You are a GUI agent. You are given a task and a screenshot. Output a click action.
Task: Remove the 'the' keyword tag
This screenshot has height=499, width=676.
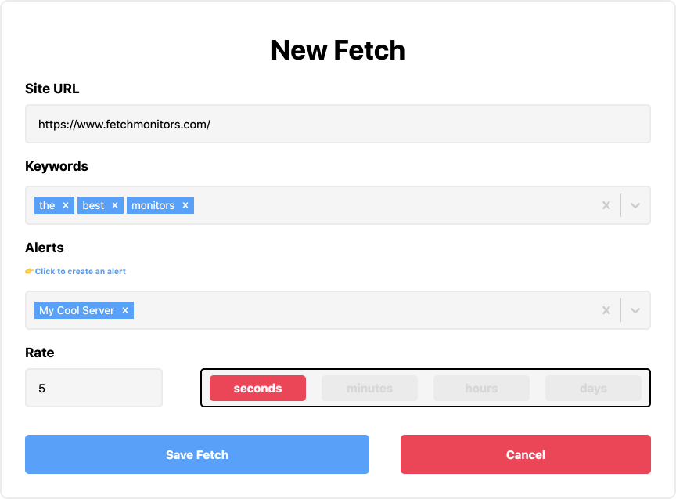coord(66,205)
